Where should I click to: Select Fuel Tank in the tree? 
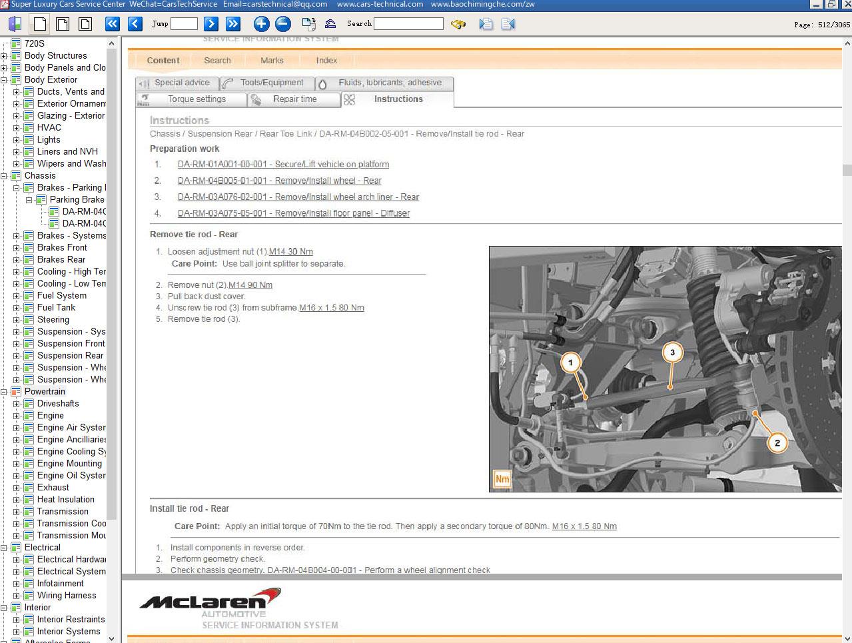56,307
